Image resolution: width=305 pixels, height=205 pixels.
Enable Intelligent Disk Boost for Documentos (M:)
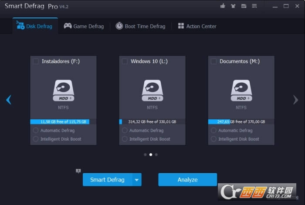coord(213,139)
